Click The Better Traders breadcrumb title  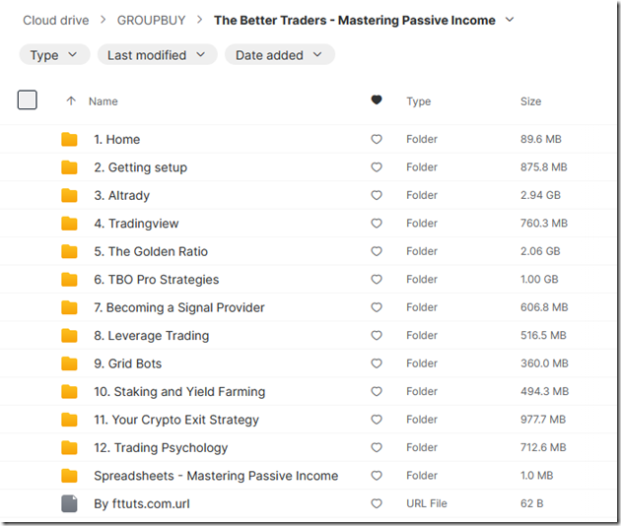(x=355, y=20)
